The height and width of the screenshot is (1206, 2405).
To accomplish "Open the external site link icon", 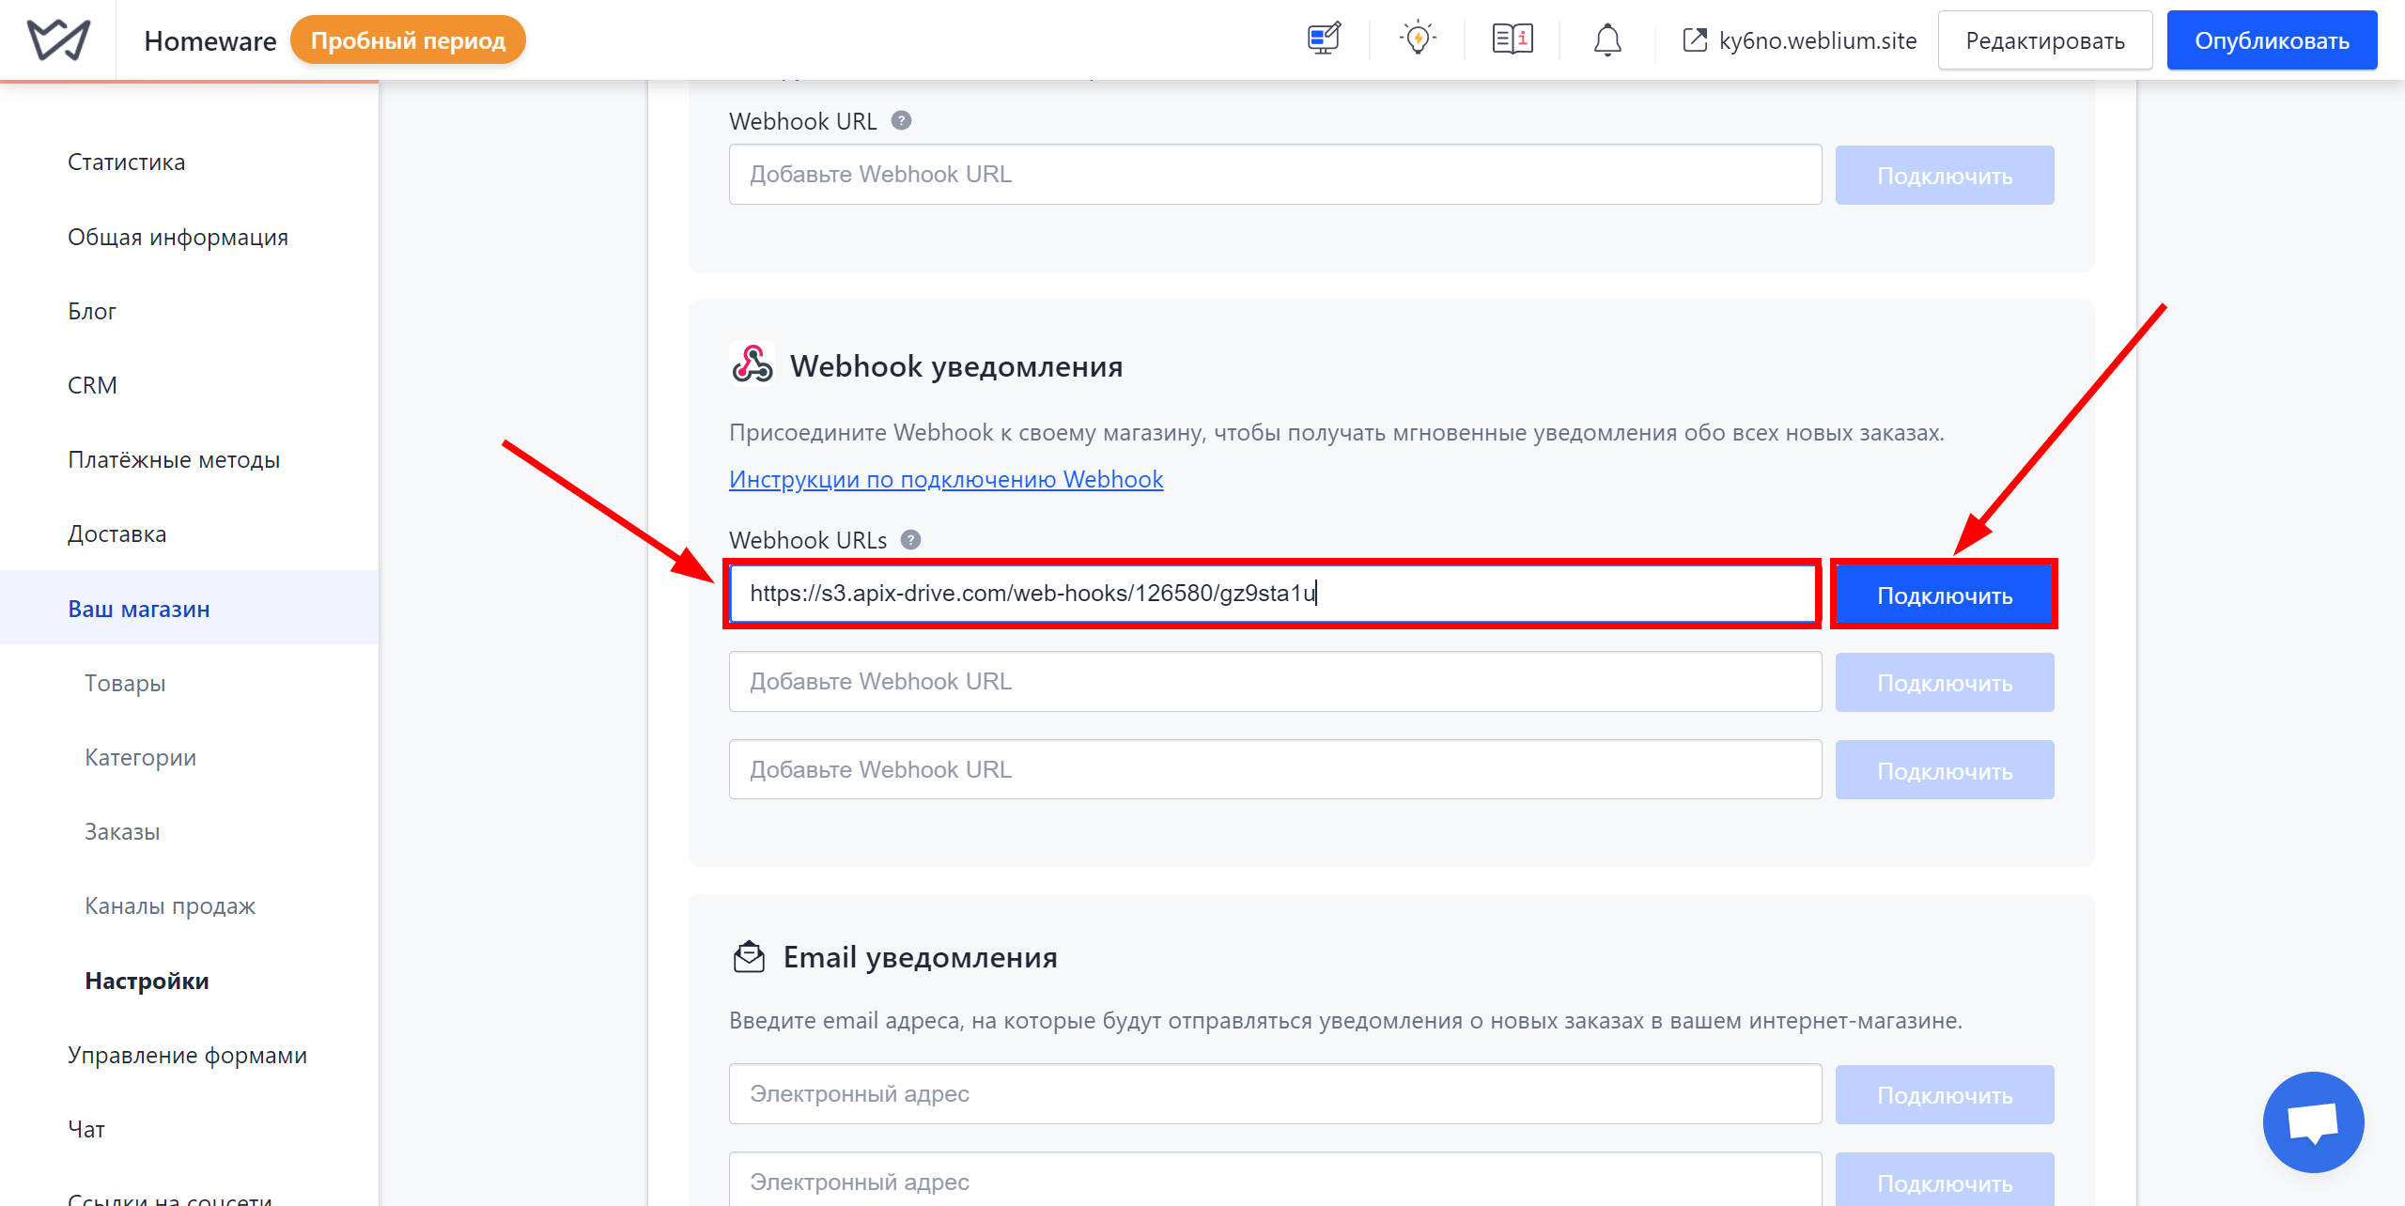I will (1693, 40).
